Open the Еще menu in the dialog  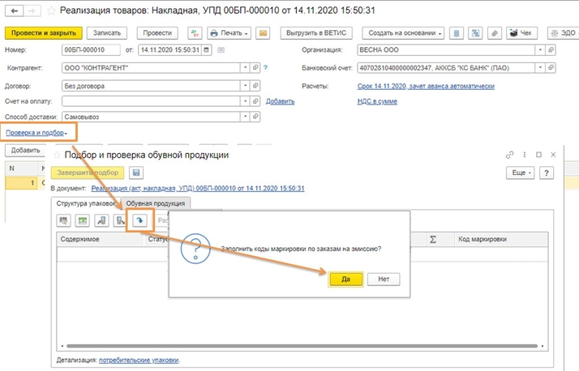pyautogui.click(x=519, y=173)
